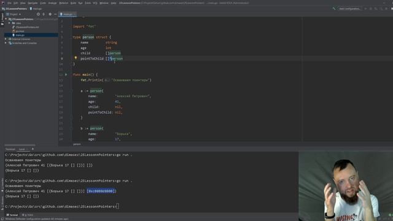Image resolution: width=393 pixels, height=221 pixels.
Task: Open the Refactor menu
Action: 63,3
